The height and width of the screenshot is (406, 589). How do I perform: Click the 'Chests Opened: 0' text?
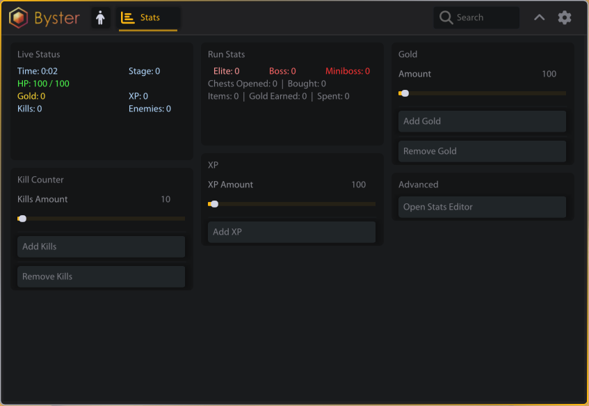243,84
